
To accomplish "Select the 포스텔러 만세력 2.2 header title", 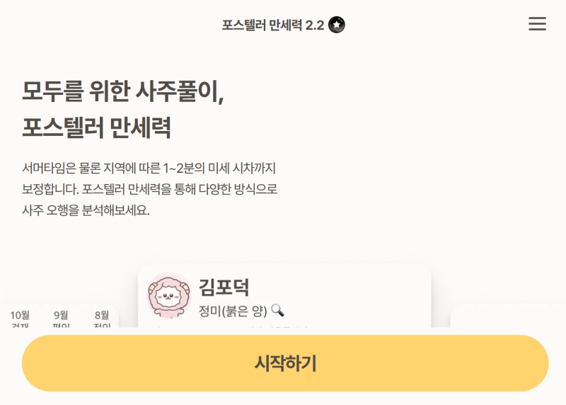I will click(x=273, y=25).
